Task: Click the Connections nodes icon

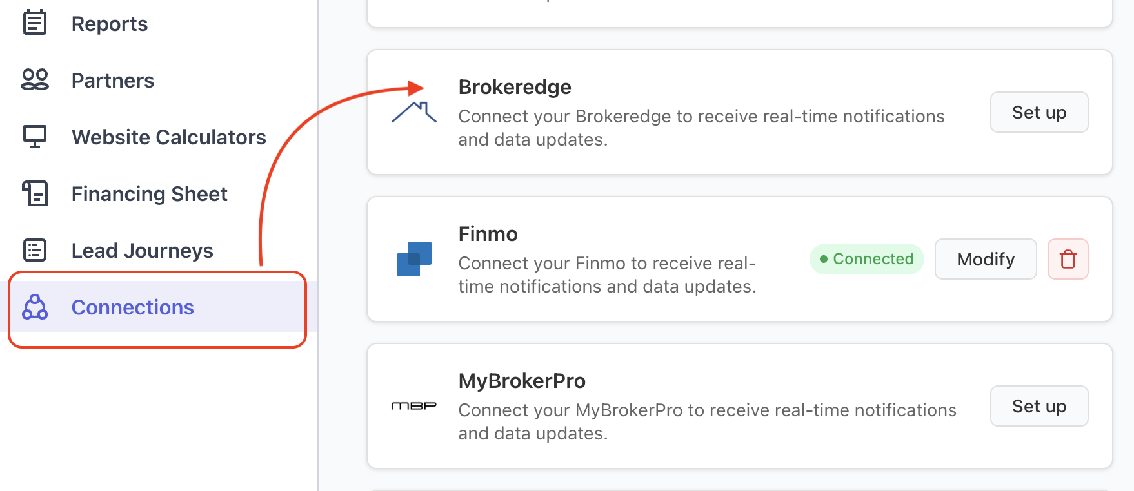Action: 35,307
